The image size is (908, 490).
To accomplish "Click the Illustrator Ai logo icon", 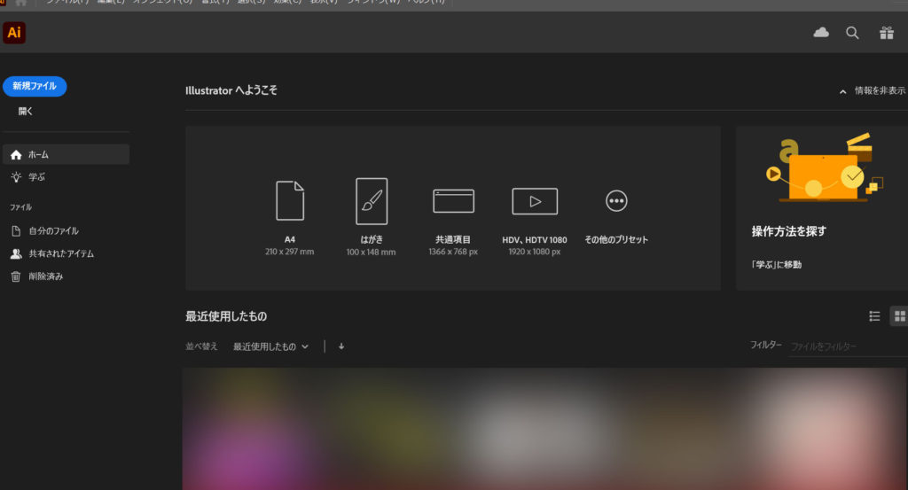I will click(14, 33).
